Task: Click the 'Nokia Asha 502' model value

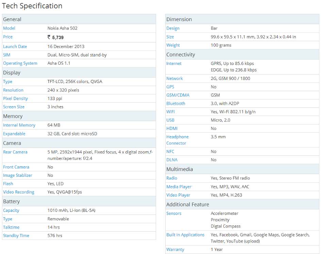Action: [x=63, y=28]
